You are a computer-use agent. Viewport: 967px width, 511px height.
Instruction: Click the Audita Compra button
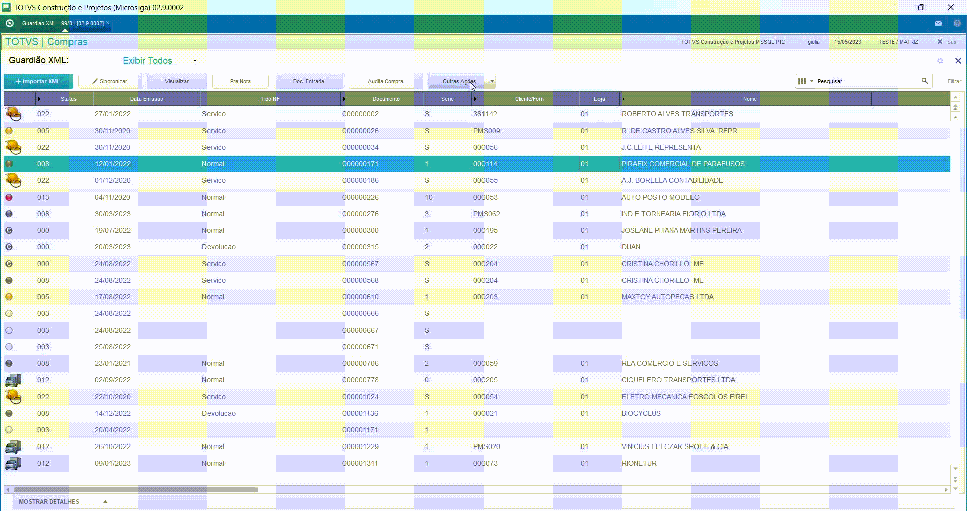[385, 81]
